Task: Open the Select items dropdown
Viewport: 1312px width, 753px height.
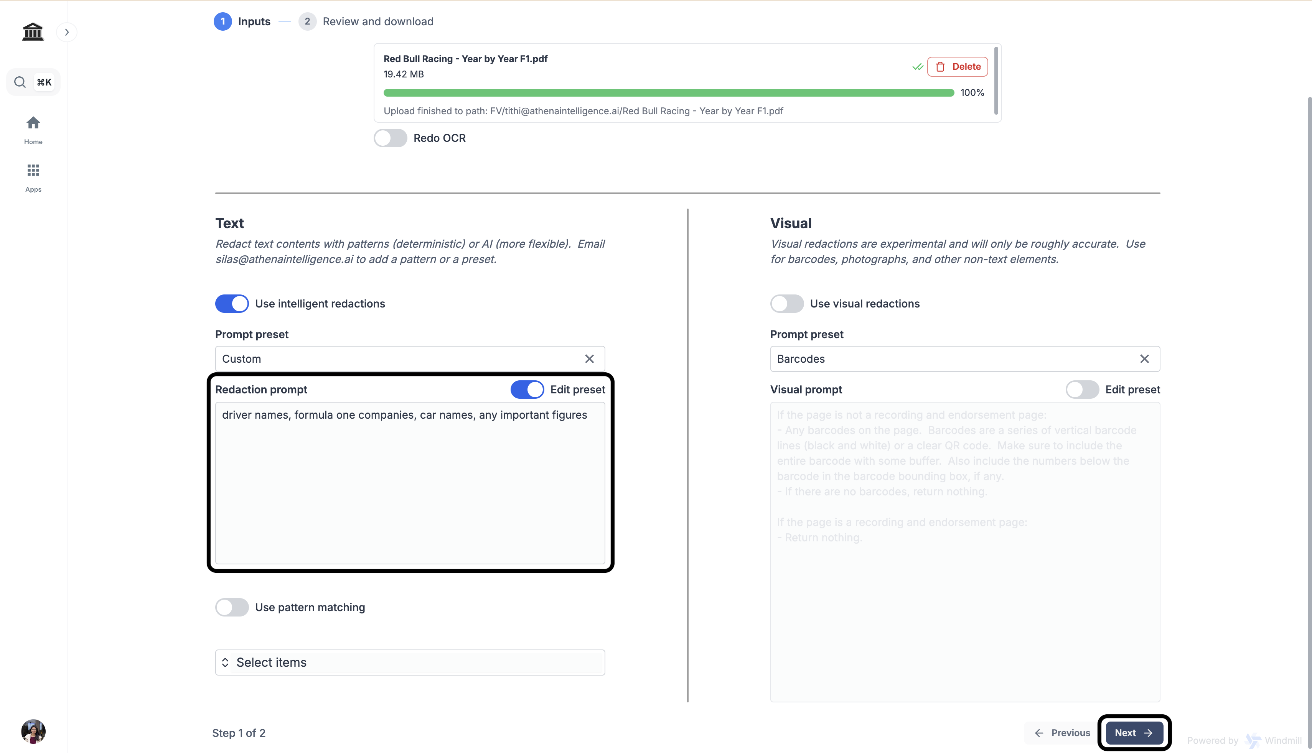Action: point(410,662)
